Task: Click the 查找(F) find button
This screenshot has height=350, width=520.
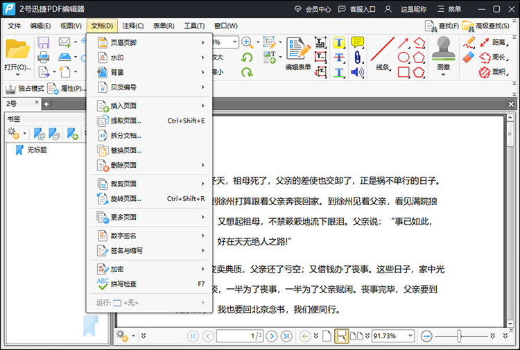Action: pyautogui.click(x=442, y=26)
